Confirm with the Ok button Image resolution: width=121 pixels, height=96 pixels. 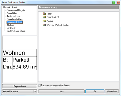[95, 92]
